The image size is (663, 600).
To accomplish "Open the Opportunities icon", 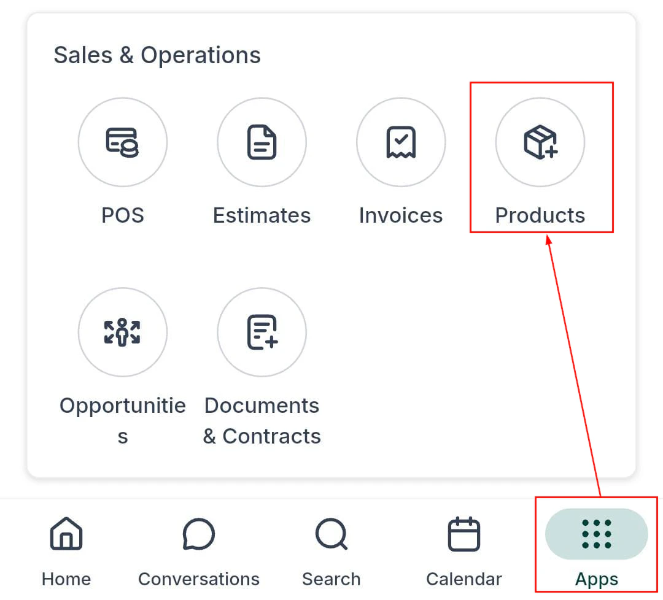I will (123, 332).
